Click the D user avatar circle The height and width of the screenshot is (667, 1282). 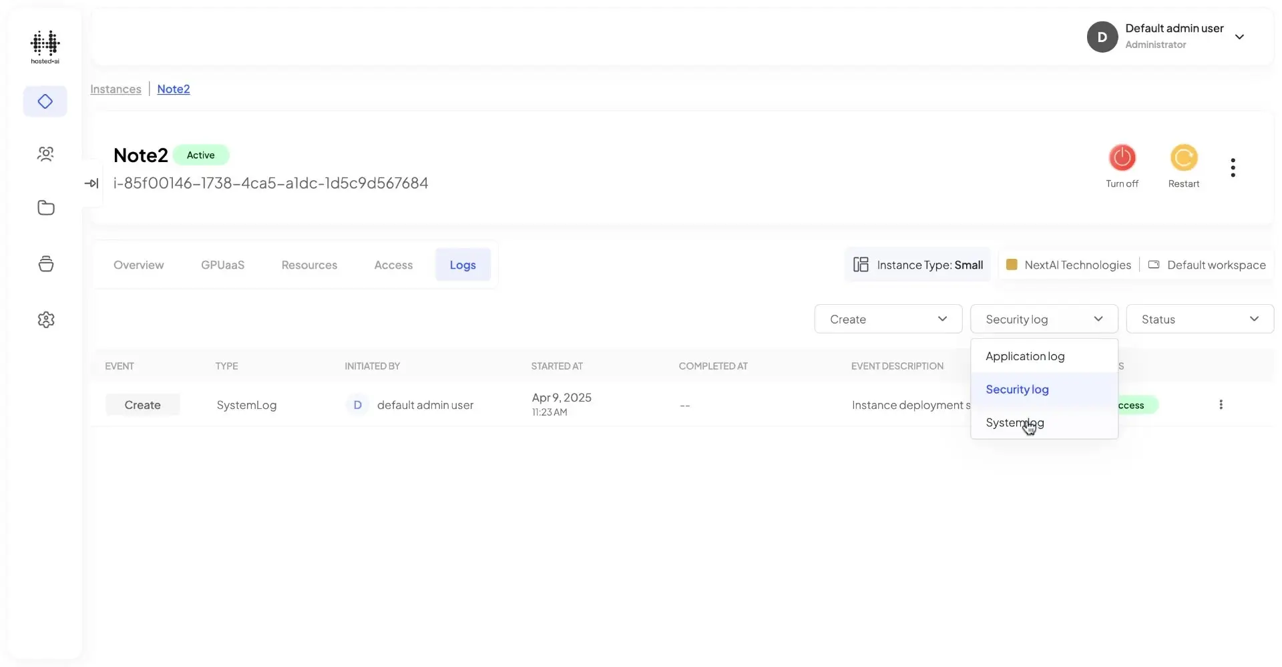[x=1102, y=37]
